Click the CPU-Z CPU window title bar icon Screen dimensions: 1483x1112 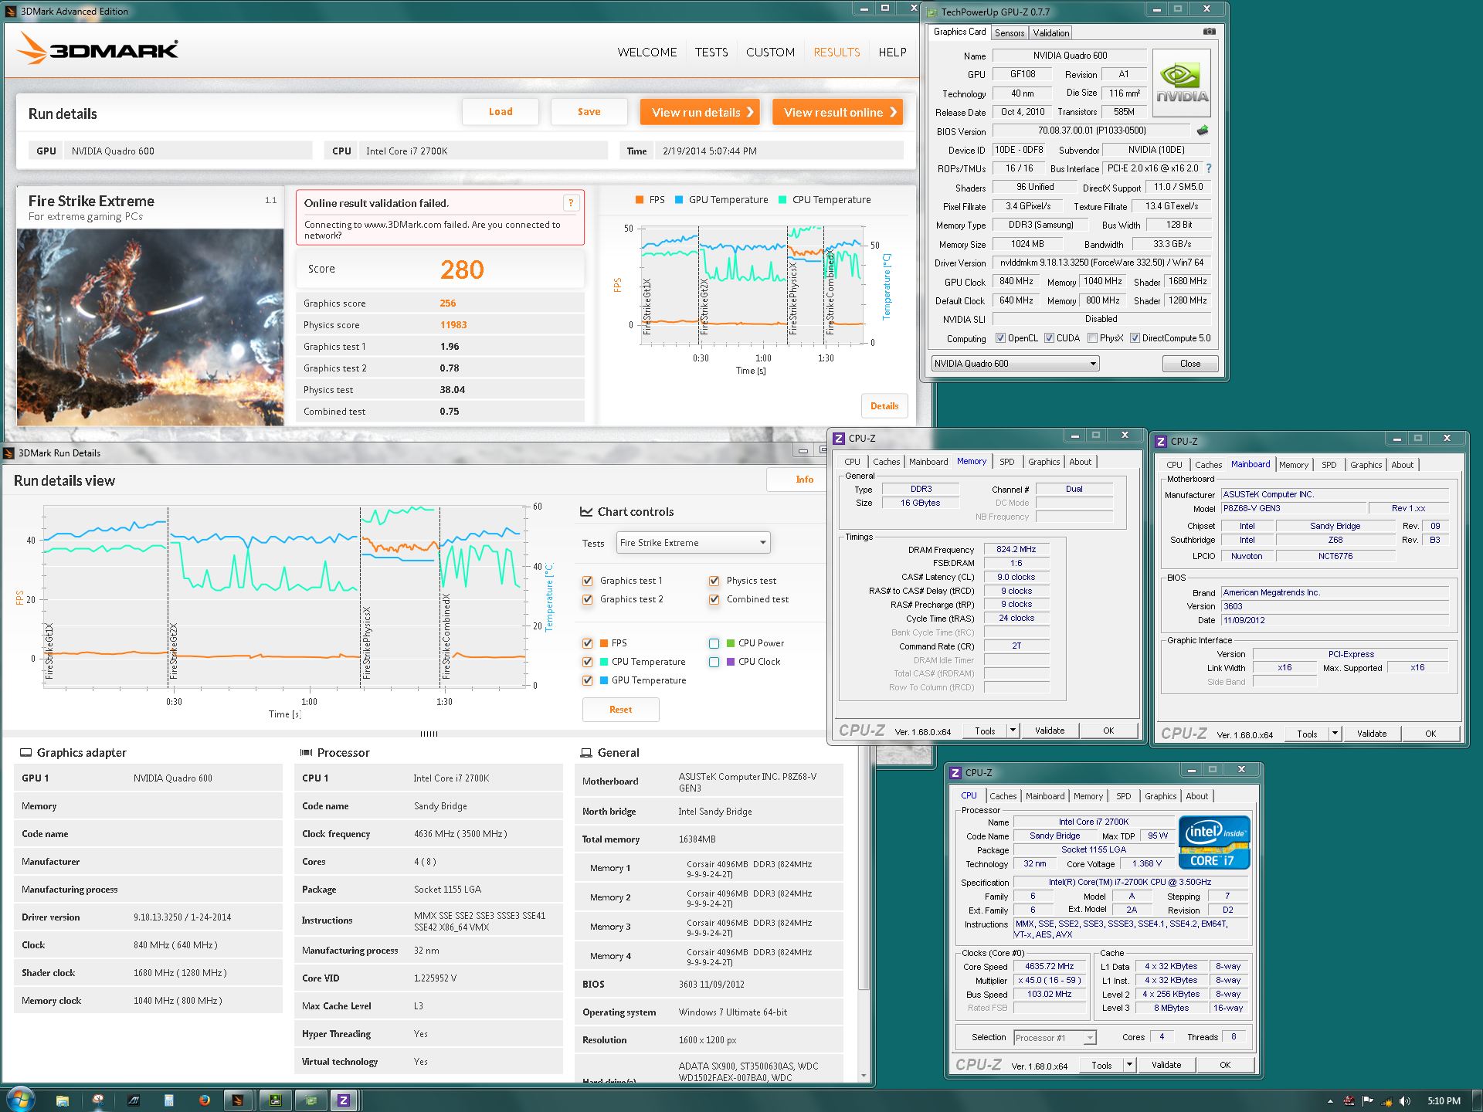(x=955, y=772)
